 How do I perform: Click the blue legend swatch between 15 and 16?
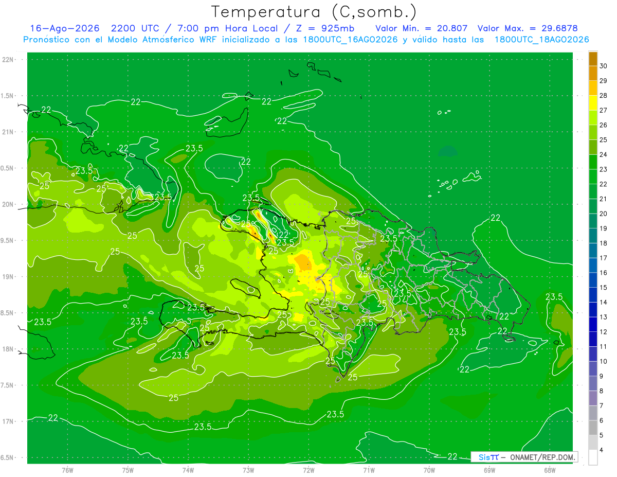tap(593, 280)
